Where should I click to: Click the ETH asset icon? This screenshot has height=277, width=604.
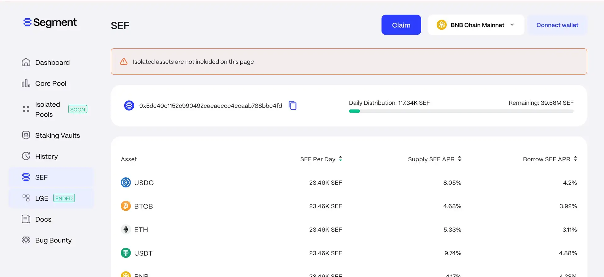click(126, 230)
